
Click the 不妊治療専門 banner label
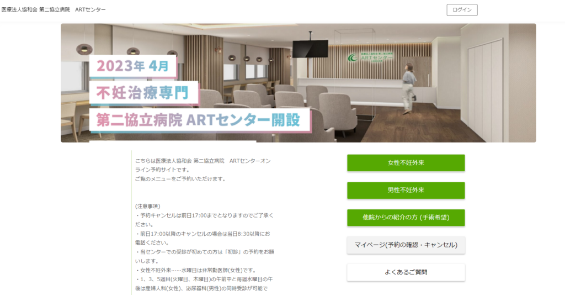[x=143, y=93]
